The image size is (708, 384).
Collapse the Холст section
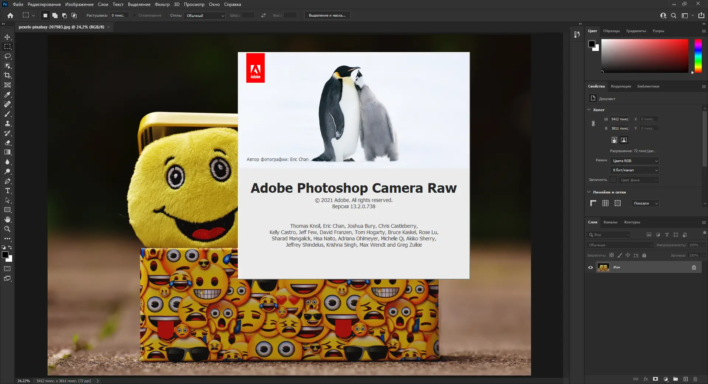[x=589, y=110]
